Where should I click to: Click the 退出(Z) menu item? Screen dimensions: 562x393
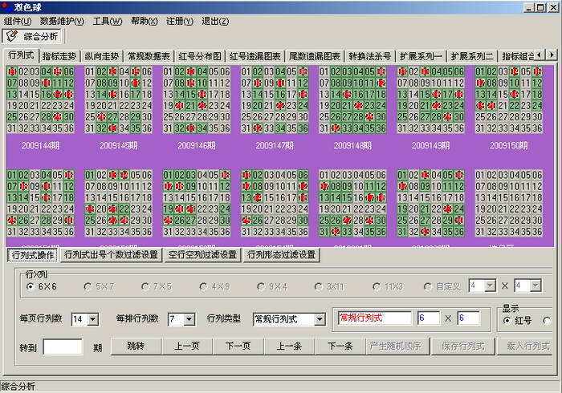(x=215, y=21)
